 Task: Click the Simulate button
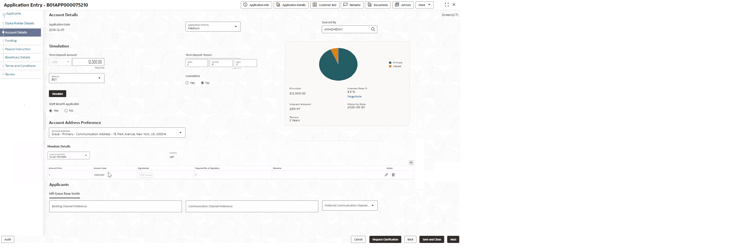[x=58, y=94]
